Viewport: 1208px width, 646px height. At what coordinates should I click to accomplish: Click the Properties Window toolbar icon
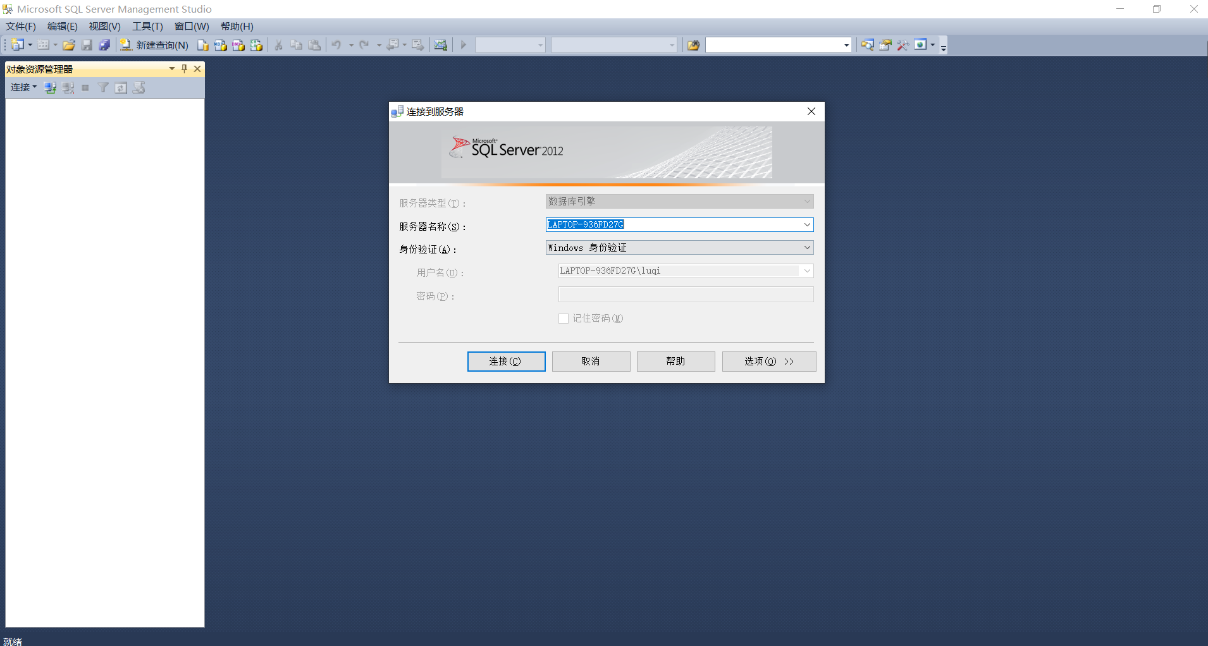[885, 45]
